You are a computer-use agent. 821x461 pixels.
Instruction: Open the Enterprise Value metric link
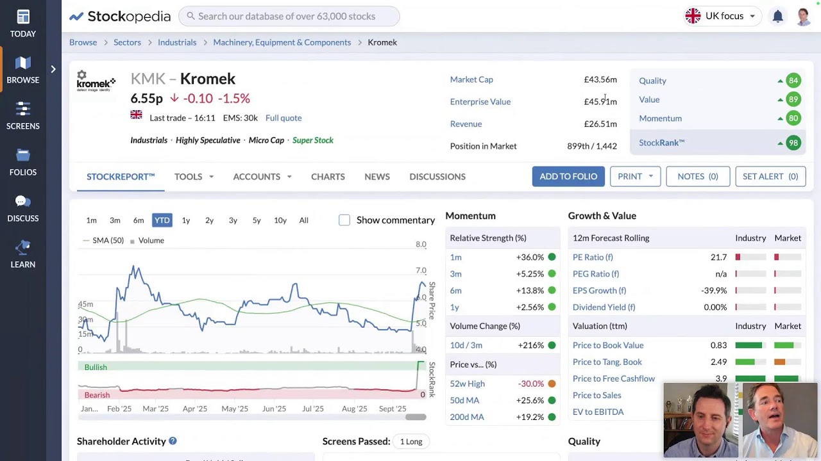point(480,102)
